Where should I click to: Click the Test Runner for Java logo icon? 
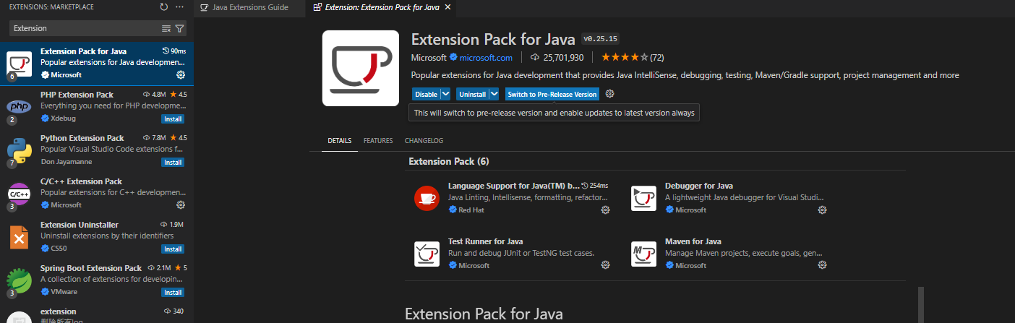coord(427,254)
